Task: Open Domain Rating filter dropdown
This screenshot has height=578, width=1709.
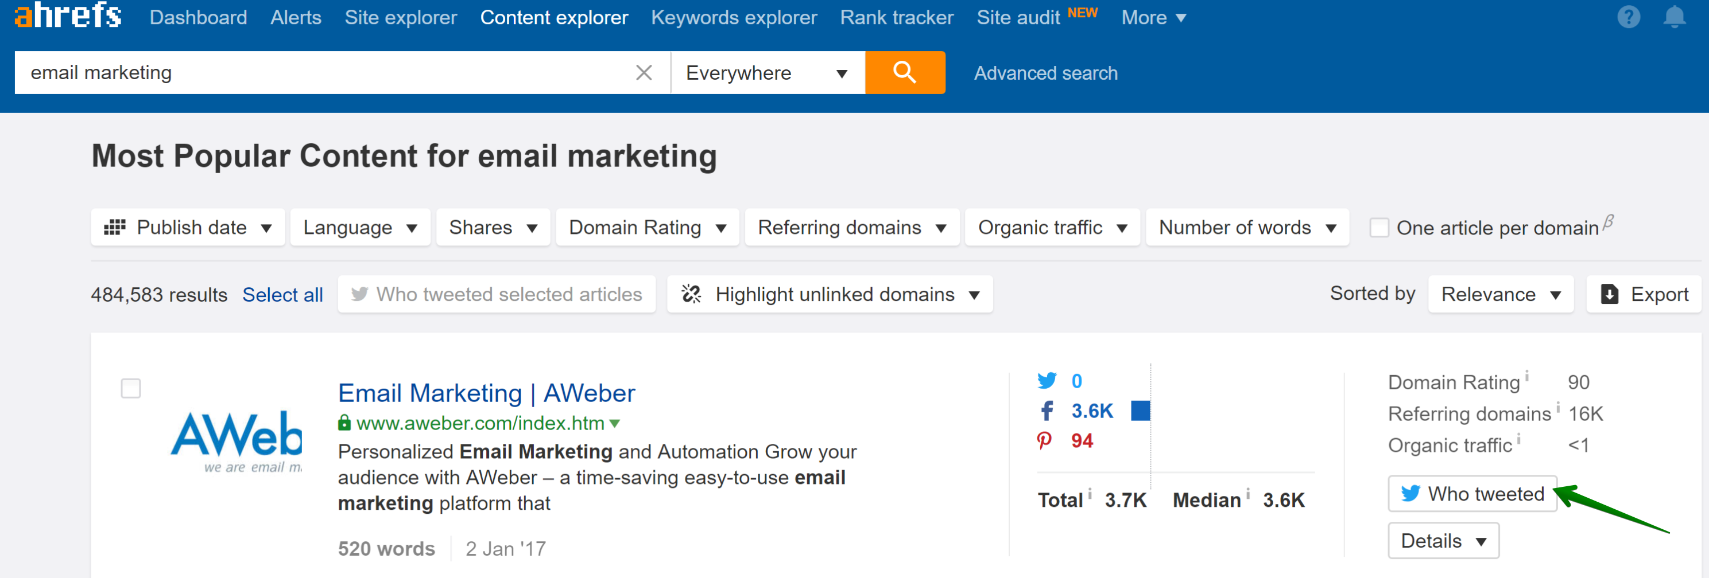Action: click(648, 227)
